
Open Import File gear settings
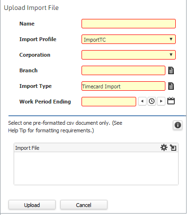pyautogui.click(x=164, y=147)
